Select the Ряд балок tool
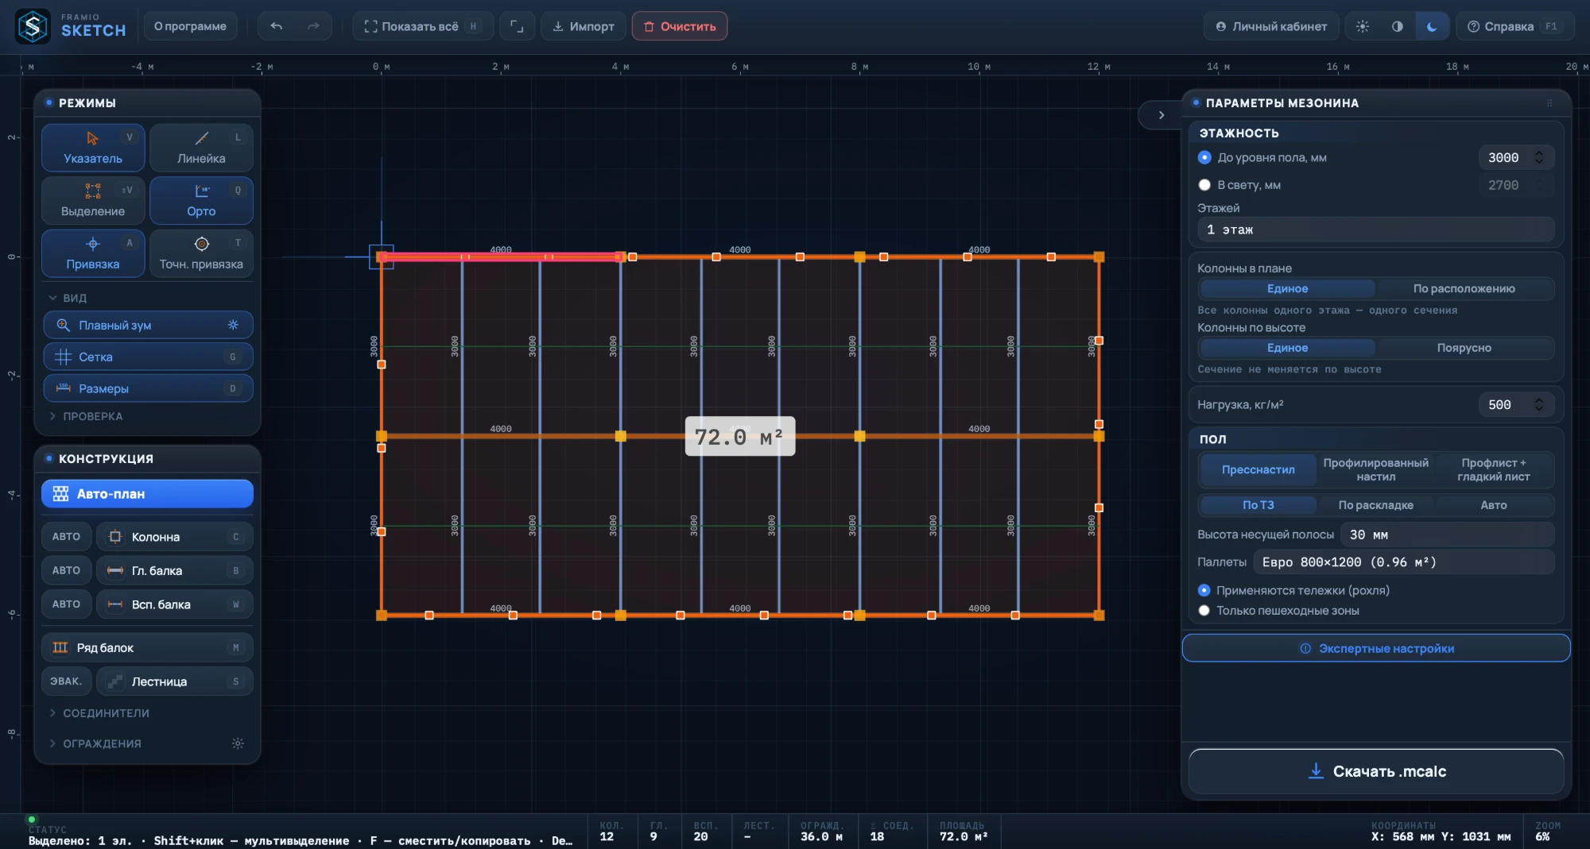This screenshot has width=1590, height=849. click(x=147, y=647)
